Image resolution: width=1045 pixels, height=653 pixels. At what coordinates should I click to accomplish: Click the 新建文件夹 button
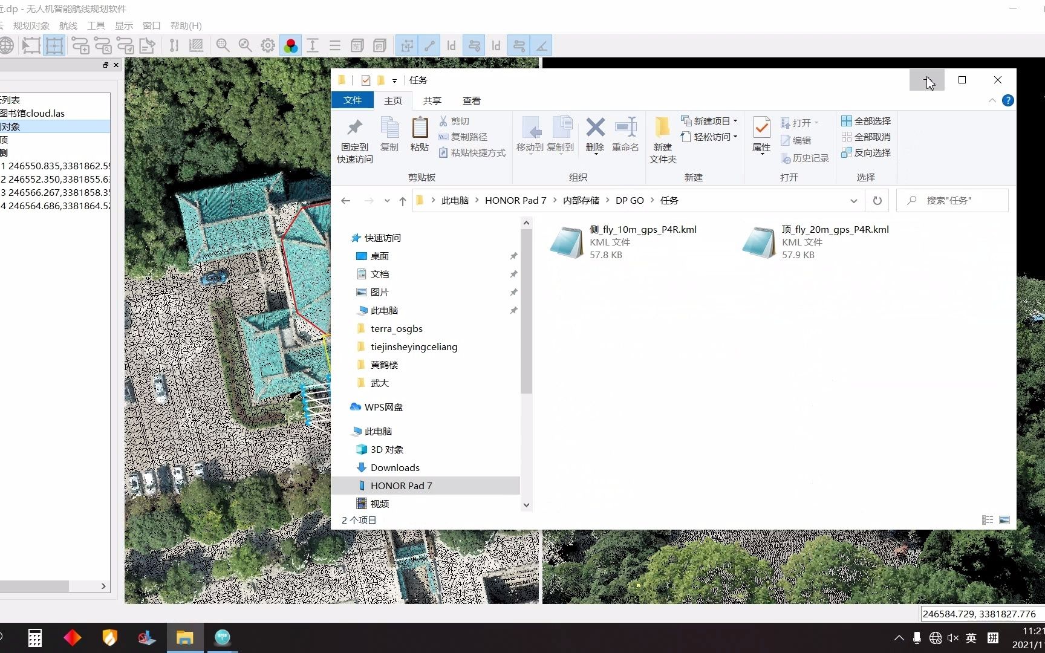tap(663, 141)
